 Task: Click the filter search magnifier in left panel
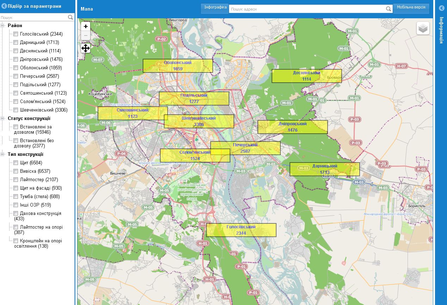pos(70,17)
